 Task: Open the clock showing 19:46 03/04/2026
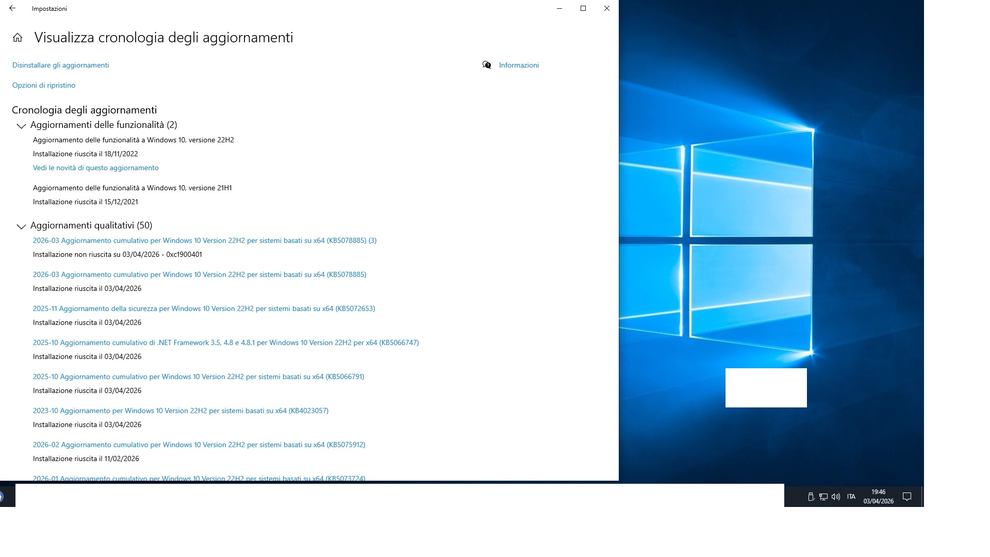(x=879, y=497)
